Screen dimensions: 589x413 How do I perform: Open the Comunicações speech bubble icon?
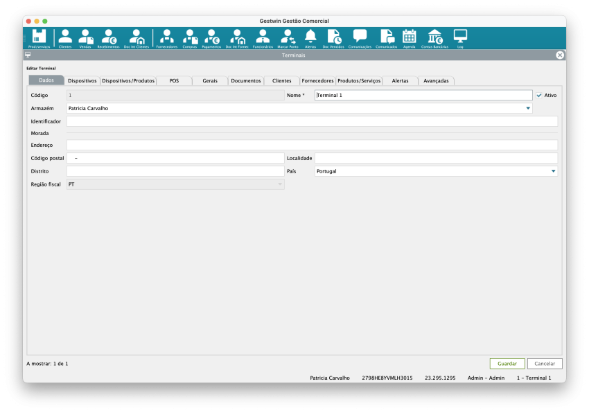pyautogui.click(x=360, y=38)
